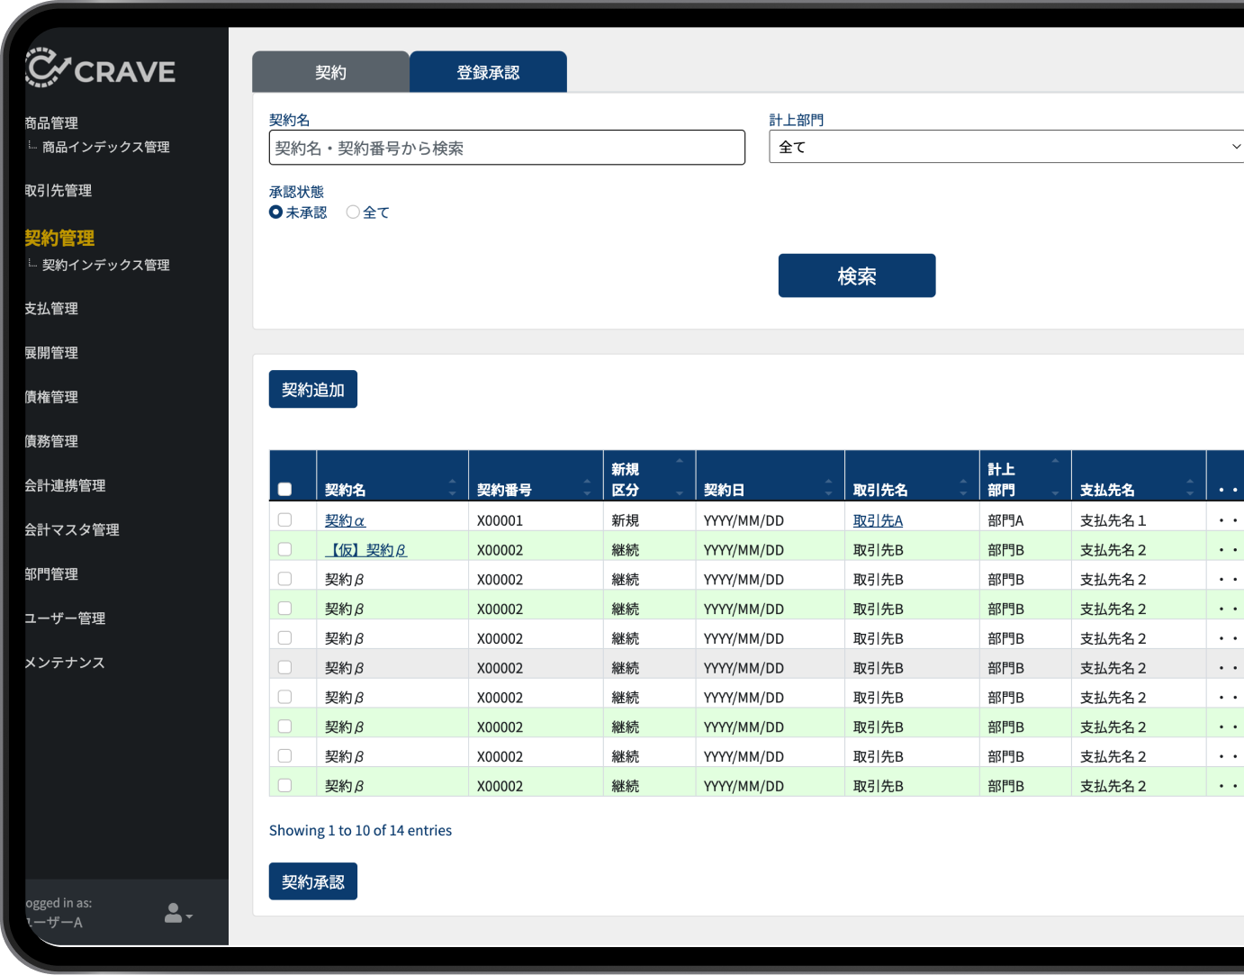The height and width of the screenshot is (975, 1244).
Task: Toggle sort arrows on 新規区分 column
Action: (x=680, y=477)
